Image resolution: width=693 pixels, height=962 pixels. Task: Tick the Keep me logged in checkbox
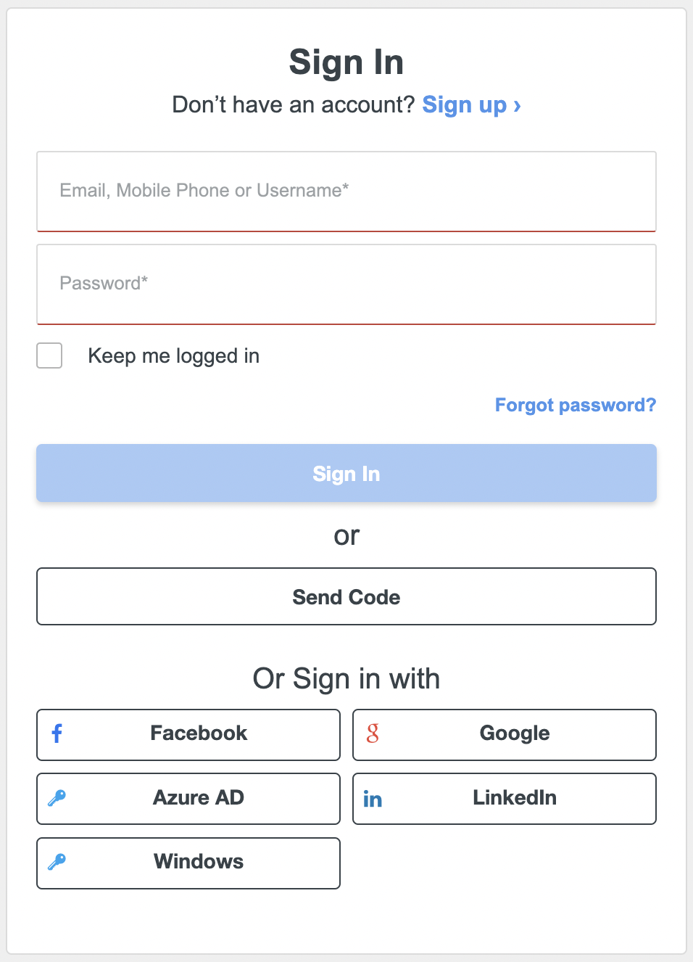[x=49, y=355]
